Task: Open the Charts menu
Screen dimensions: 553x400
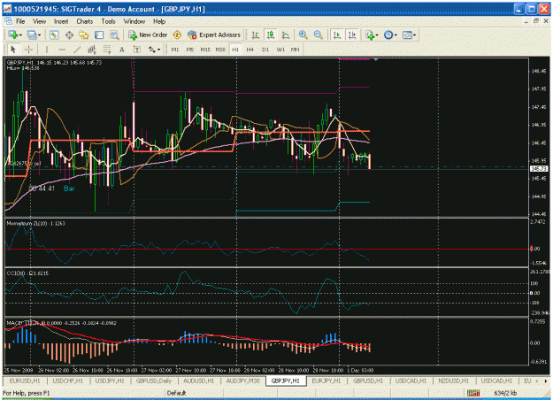Action: [x=85, y=21]
